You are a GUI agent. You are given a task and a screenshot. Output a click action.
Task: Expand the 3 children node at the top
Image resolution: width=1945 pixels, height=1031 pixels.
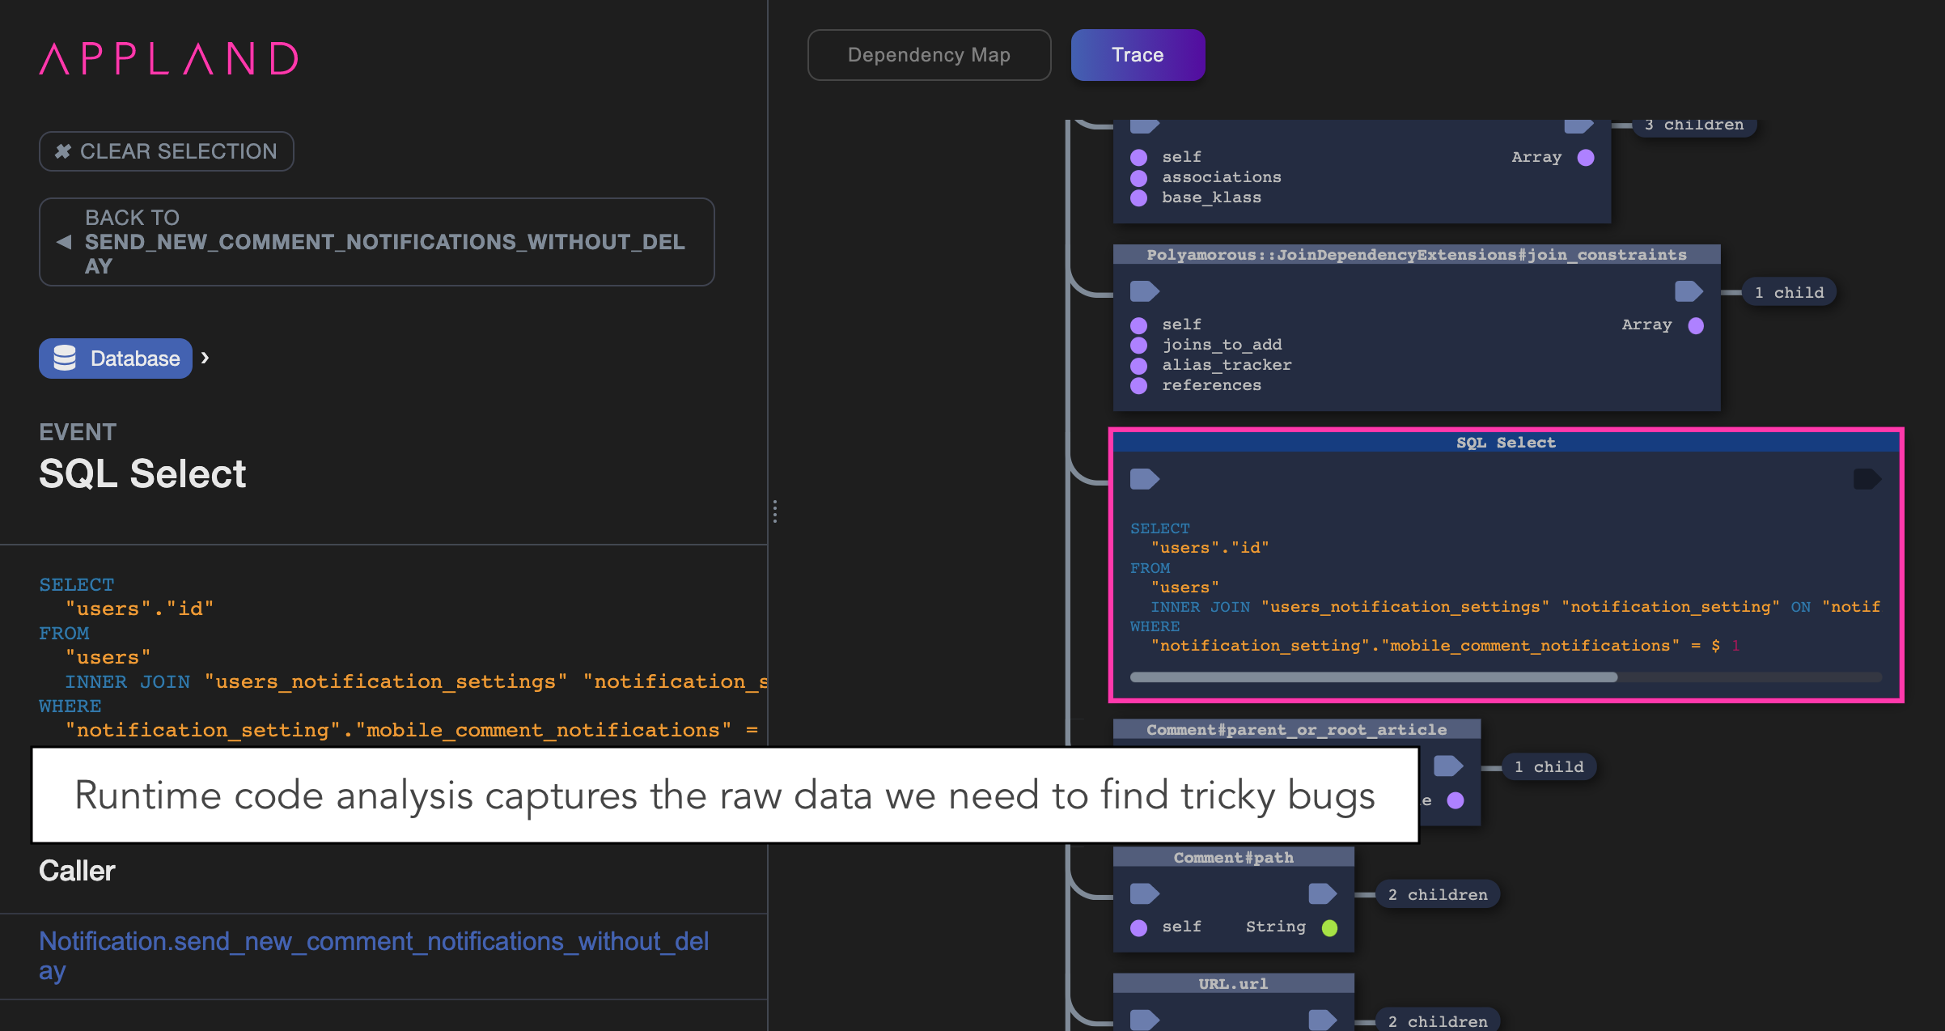pos(1693,125)
